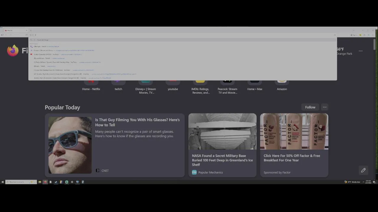Click the Follow button in Popular Today
Image resolution: width=378 pixels, height=212 pixels.
310,107
